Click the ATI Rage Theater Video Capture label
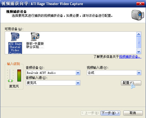Image resolution: width=146 pixels, height=118 pixels. click(15, 48)
